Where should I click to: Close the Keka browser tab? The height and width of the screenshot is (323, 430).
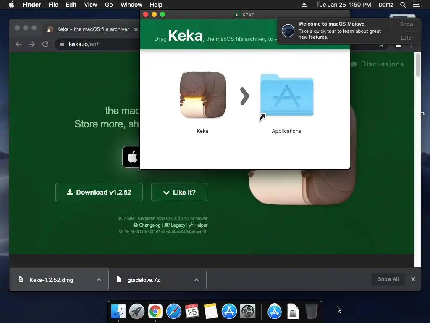136,29
